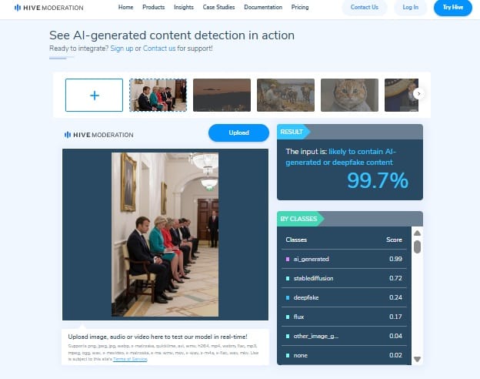Click the classes list scrollbar thumb
Screen dimensions: 480x379
tap(417, 247)
